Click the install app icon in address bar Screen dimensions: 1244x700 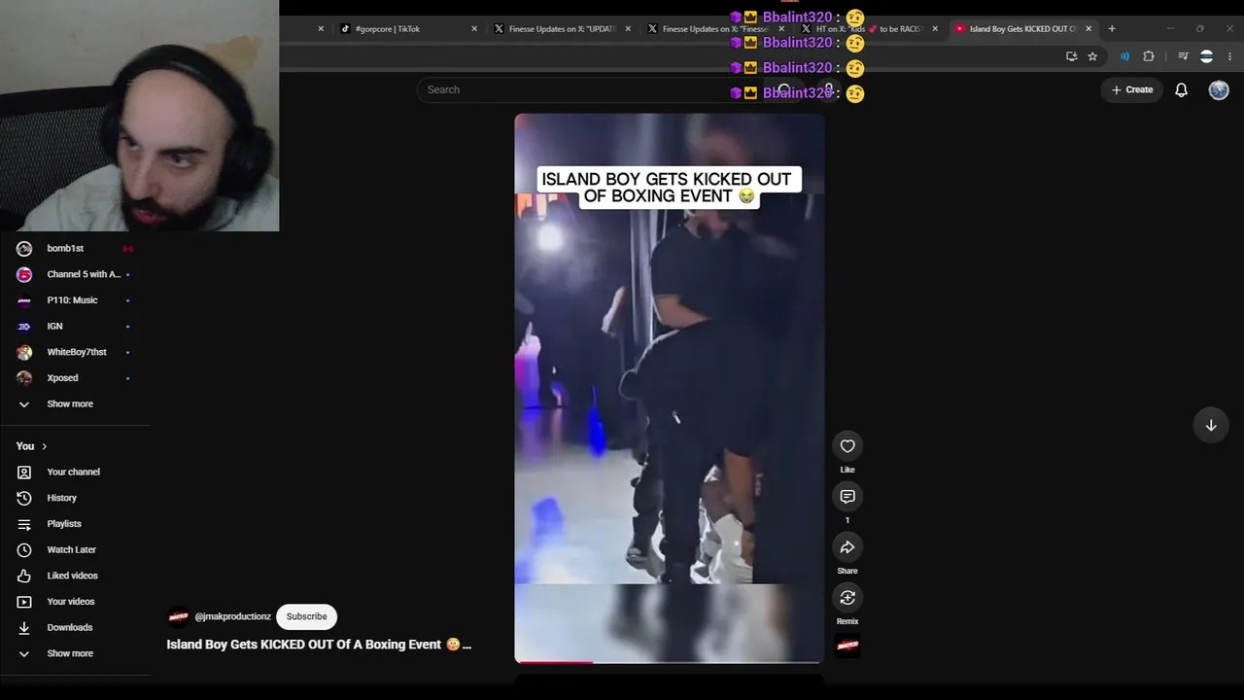click(1071, 56)
